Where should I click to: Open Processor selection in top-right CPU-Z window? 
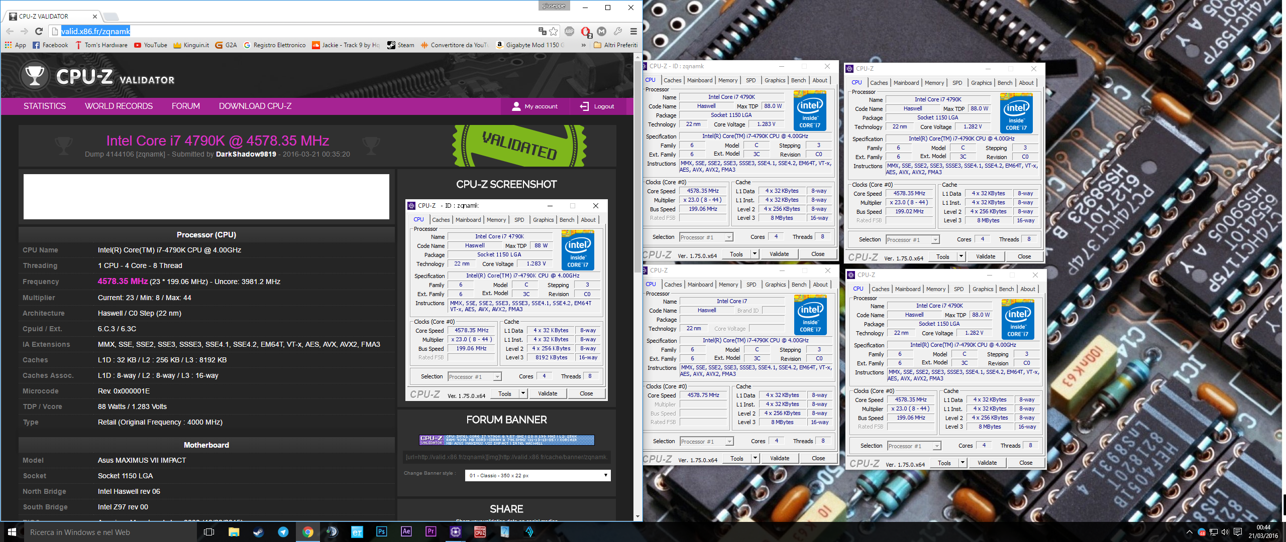[x=913, y=240]
